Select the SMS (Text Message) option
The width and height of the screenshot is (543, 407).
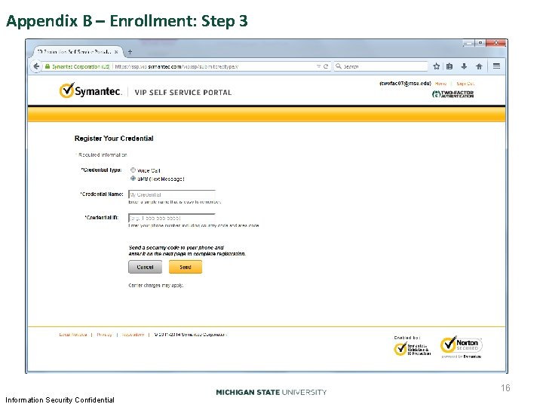[133, 179]
